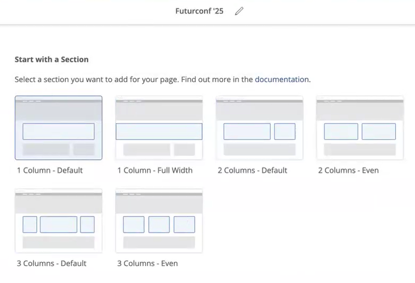Choose the 1 Column - Default layout thumbnail

pos(59,128)
